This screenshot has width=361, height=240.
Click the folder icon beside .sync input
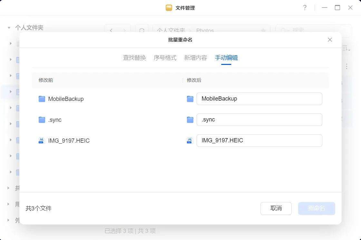point(190,120)
